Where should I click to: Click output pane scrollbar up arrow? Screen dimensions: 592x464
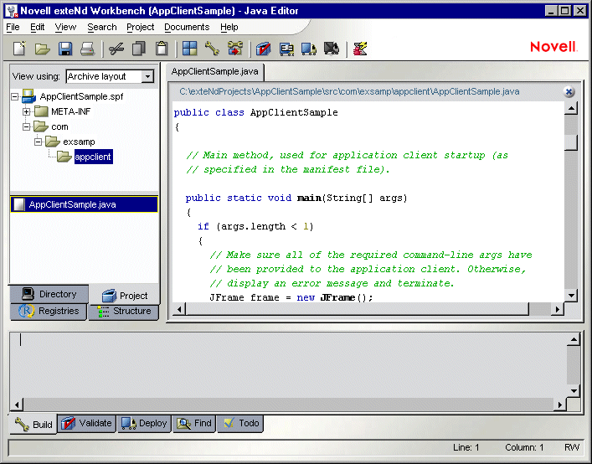click(x=574, y=339)
